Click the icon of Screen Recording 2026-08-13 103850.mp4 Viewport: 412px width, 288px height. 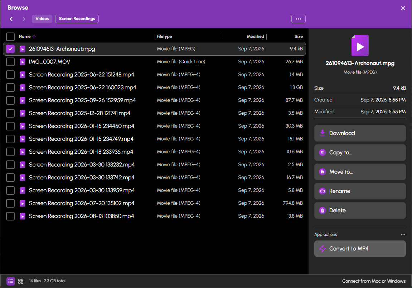coord(23,216)
